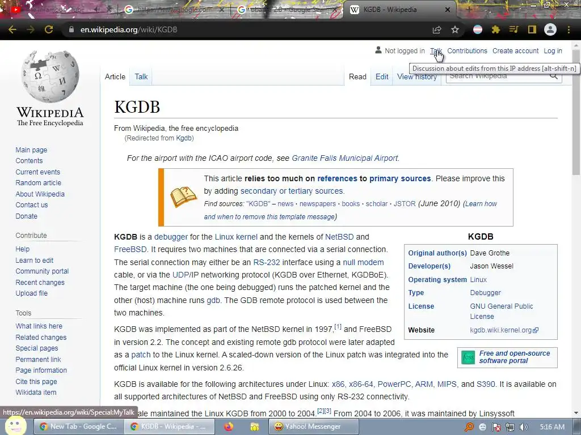
Task: Open the Edit tab
Action: click(x=382, y=76)
